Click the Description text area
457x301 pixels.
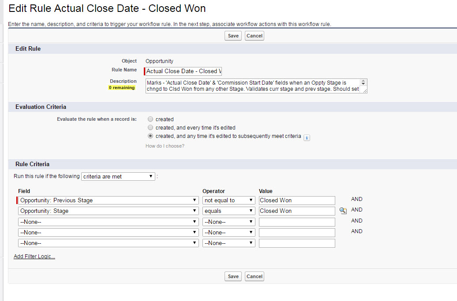click(253, 86)
